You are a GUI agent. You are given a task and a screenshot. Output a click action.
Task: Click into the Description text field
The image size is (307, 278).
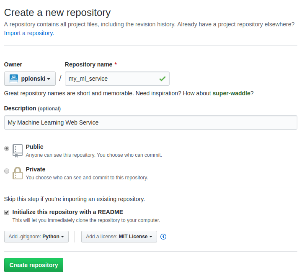(x=150, y=122)
